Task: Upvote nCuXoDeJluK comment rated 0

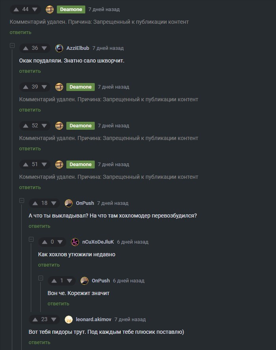Action: [x=45, y=242]
